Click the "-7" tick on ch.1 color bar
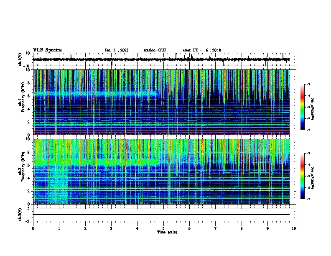331x256 pixels. [308, 130]
